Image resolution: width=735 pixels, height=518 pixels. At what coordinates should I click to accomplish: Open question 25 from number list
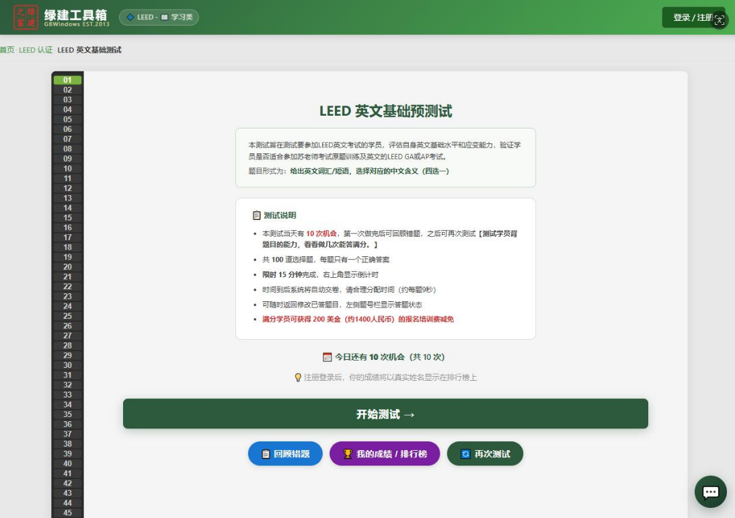[x=67, y=316]
